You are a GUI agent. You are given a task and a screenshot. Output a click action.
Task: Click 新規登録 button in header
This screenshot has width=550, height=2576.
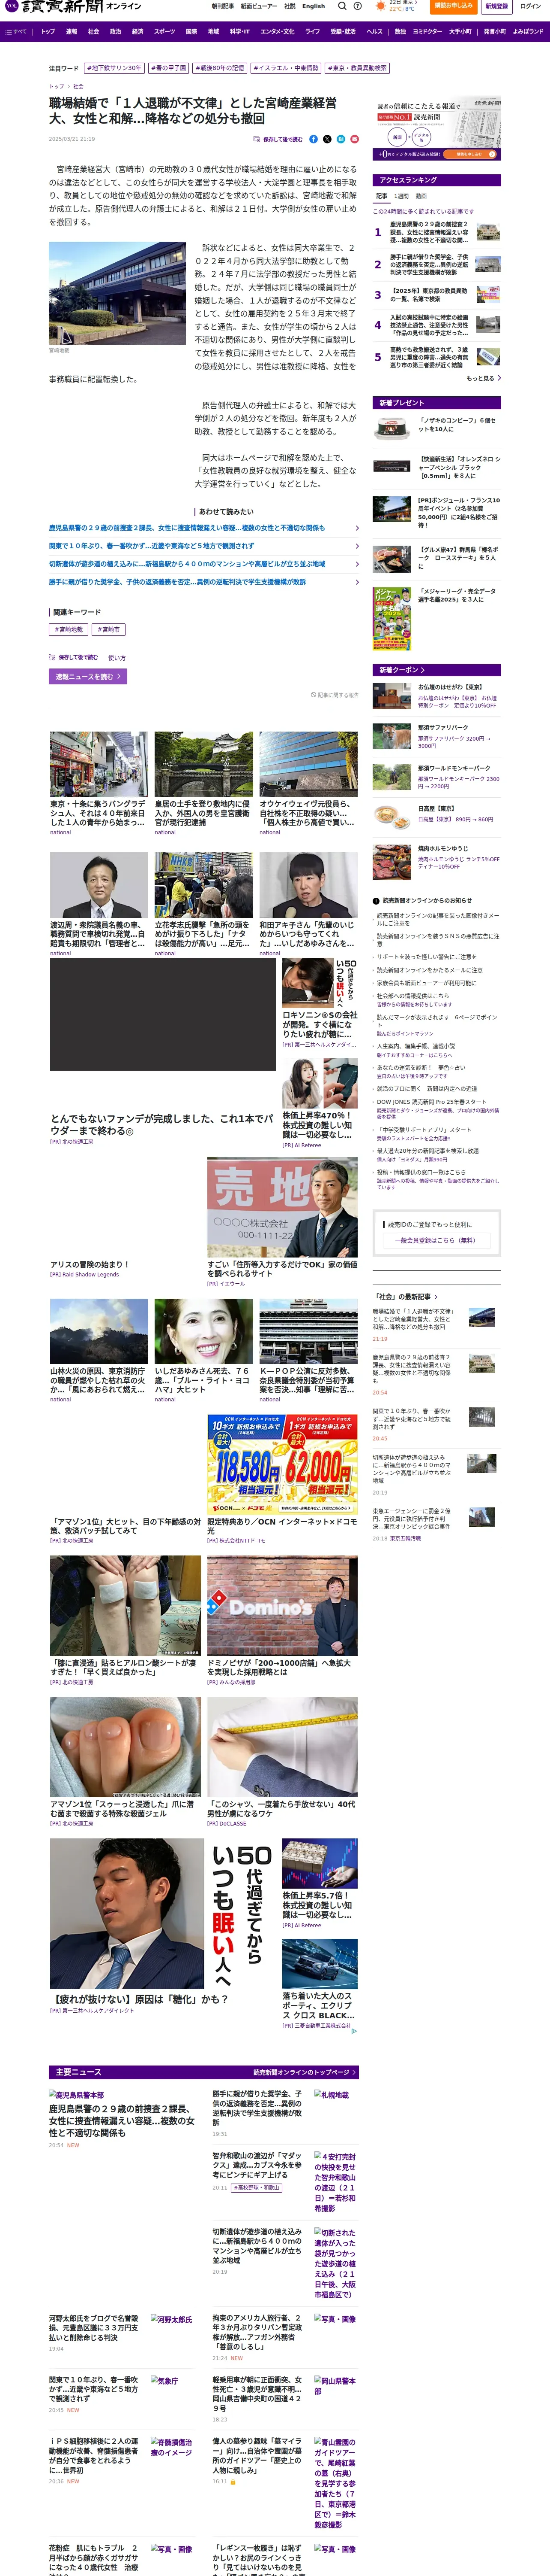click(x=496, y=6)
